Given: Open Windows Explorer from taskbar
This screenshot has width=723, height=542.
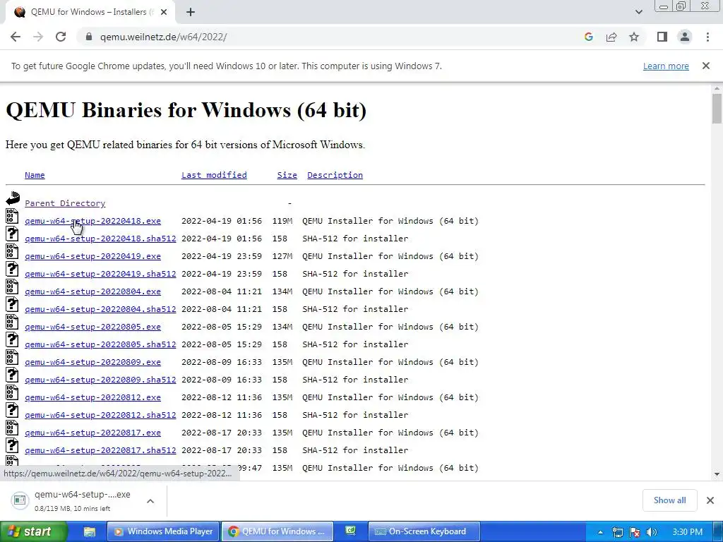Looking at the screenshot, I should click(x=89, y=532).
